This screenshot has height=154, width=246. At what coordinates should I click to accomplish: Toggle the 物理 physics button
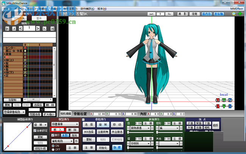coord(117,148)
